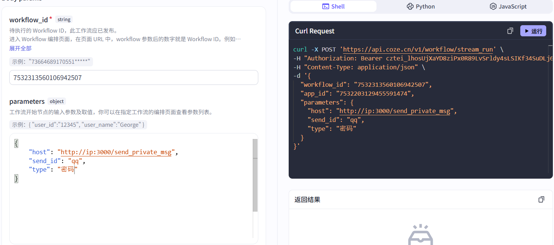Copy the Curl Request code
Viewport: 554px width, 245px height.
(x=510, y=31)
